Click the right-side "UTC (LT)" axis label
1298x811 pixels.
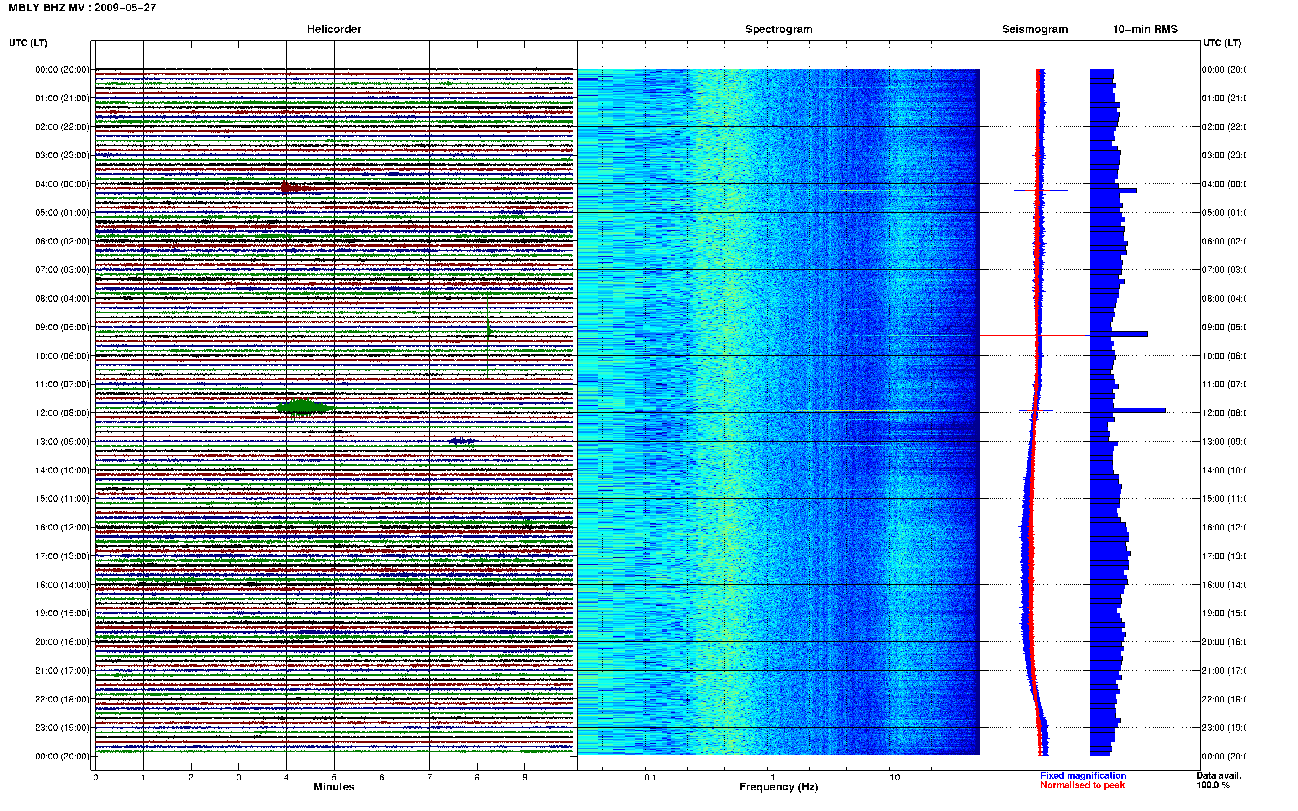tap(1222, 43)
